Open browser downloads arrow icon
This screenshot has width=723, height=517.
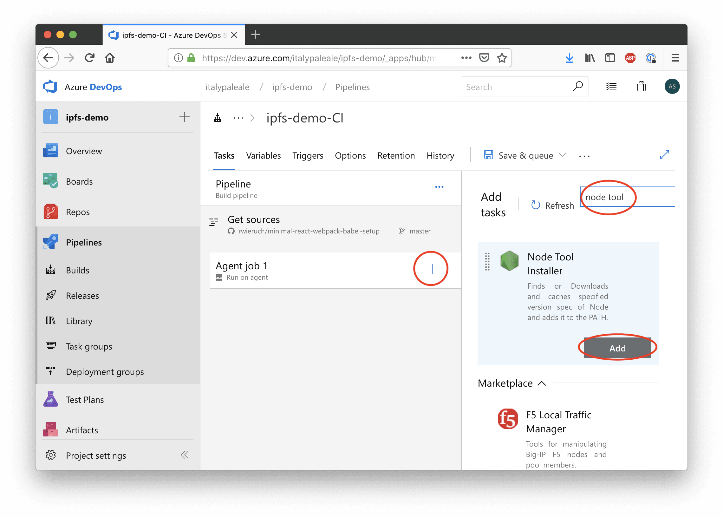pyautogui.click(x=569, y=58)
